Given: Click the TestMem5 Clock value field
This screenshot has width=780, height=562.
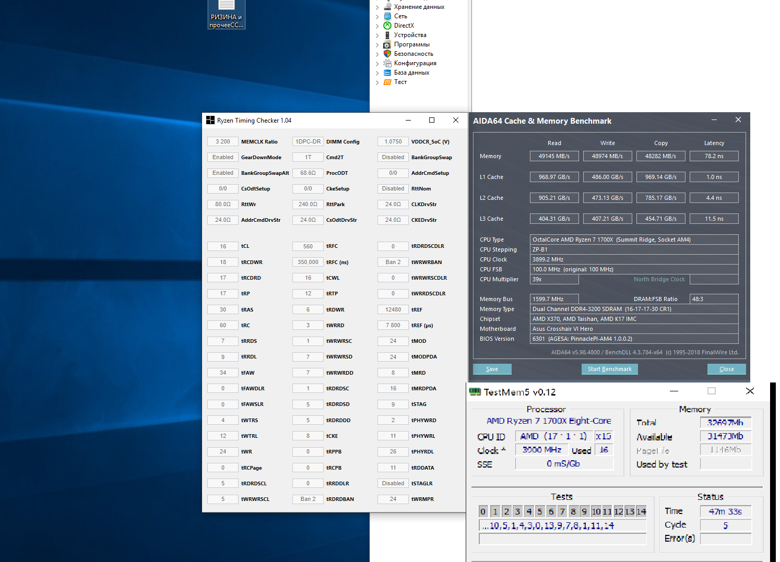Looking at the screenshot, I should tap(542, 450).
